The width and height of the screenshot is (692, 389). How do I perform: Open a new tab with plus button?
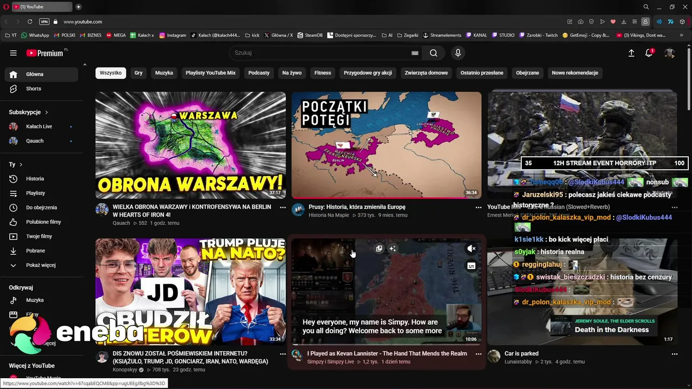(x=78, y=7)
